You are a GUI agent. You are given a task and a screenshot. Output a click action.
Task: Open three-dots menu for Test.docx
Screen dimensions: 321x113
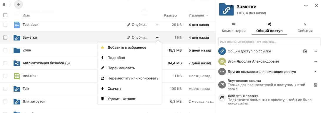(157, 25)
